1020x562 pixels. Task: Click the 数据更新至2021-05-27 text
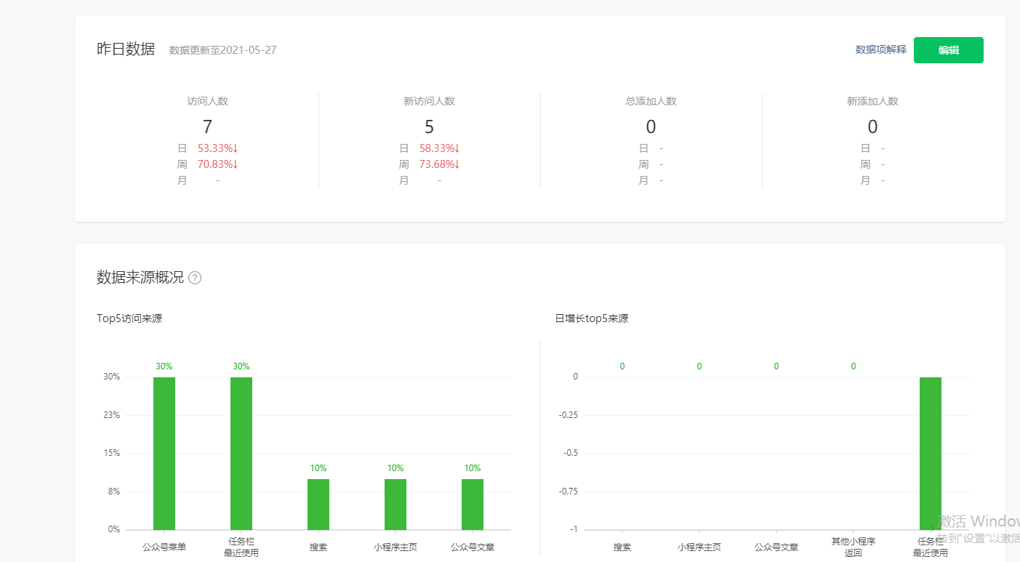222,50
